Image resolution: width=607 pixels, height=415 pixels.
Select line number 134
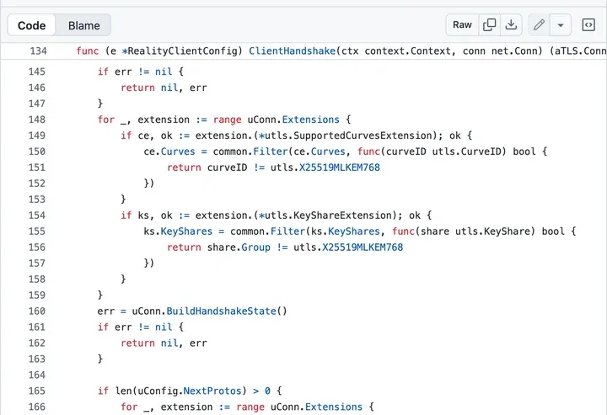38,51
